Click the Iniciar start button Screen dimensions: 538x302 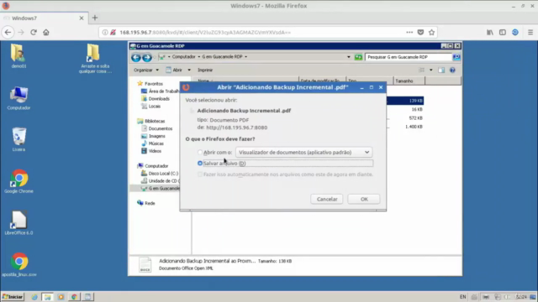(13, 297)
